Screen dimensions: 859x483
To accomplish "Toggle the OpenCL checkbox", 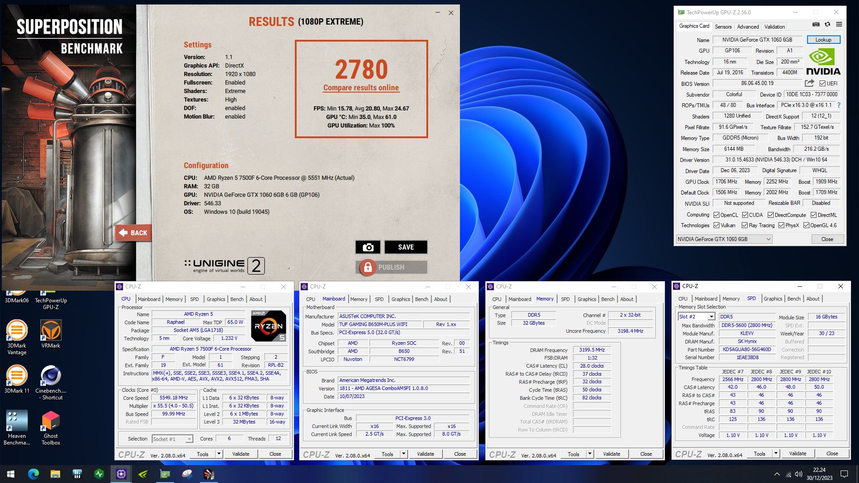I will click(x=716, y=215).
